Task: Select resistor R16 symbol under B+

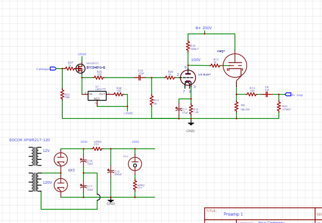Action: point(188,46)
